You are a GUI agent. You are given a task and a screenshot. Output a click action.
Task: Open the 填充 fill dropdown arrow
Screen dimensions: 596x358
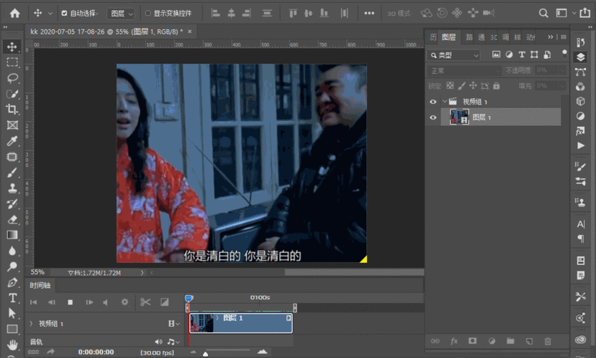[562, 86]
